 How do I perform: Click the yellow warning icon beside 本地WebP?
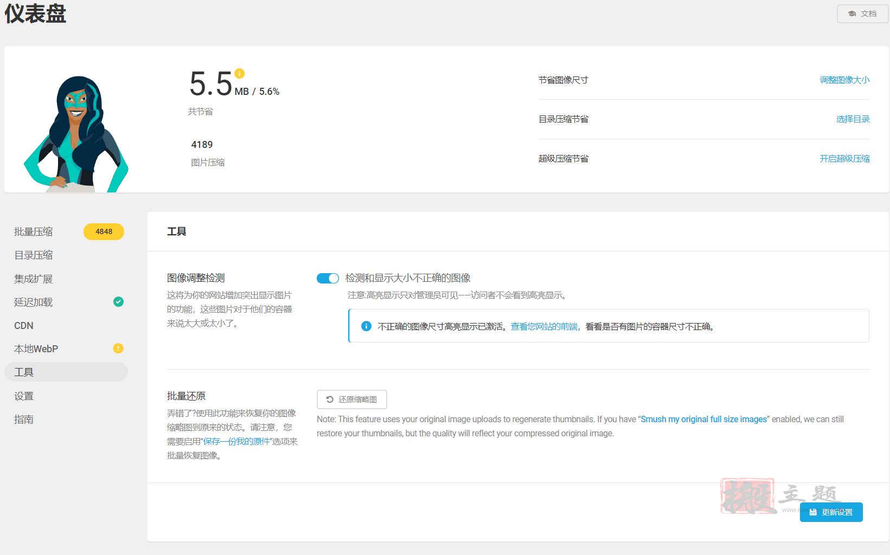tap(118, 348)
